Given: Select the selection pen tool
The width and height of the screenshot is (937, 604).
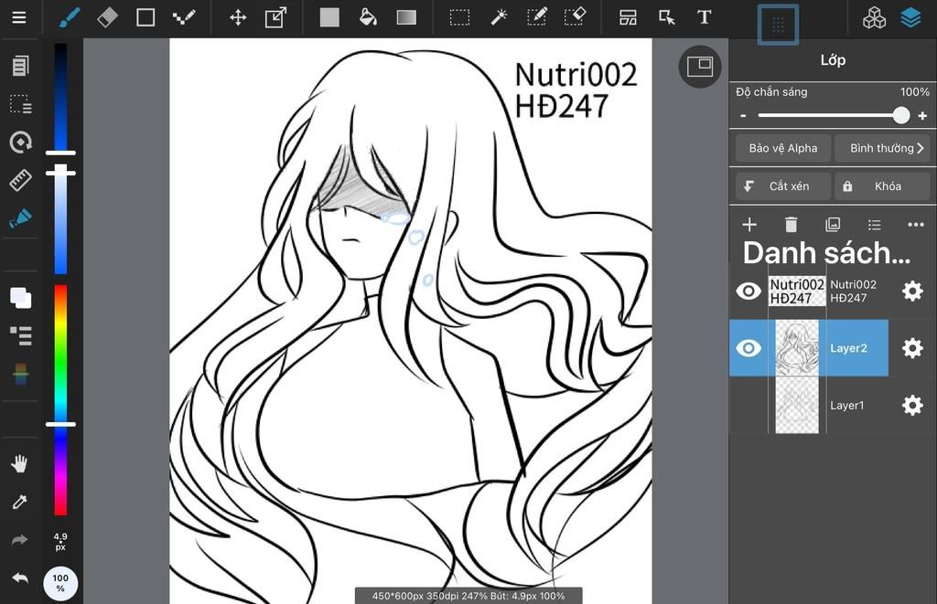Looking at the screenshot, I should 536,17.
